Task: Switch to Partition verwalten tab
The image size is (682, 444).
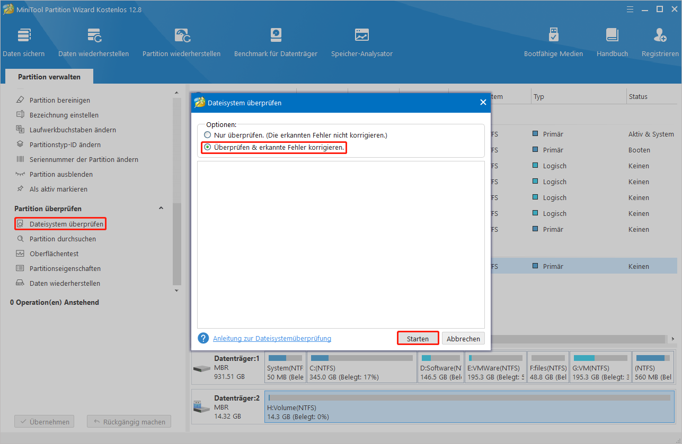Action: tap(49, 77)
